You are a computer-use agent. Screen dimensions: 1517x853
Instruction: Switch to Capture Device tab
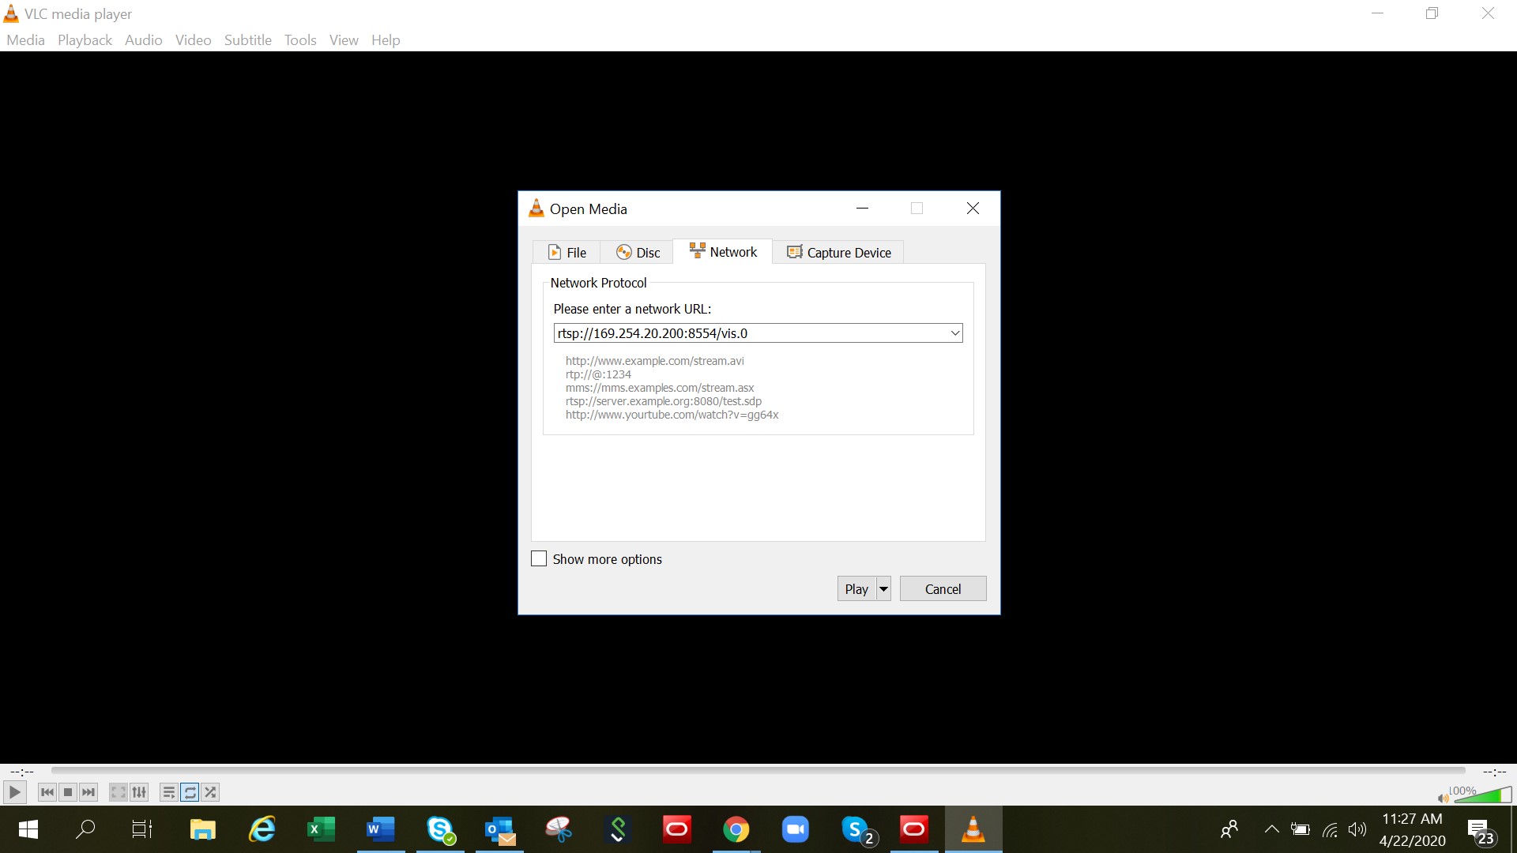[838, 253]
